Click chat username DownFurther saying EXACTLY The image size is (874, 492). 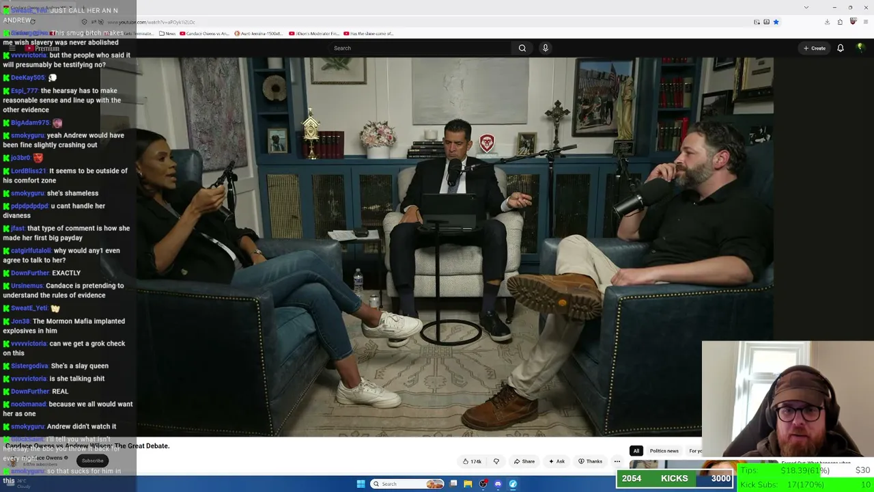coord(30,273)
